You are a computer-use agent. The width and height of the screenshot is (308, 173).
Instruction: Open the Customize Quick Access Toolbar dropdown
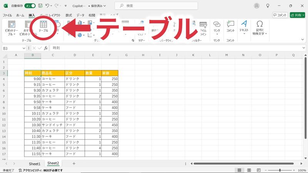coord(65,6)
